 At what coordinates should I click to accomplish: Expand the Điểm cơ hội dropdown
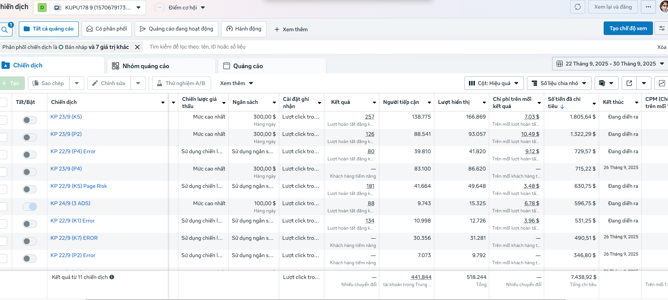point(203,8)
